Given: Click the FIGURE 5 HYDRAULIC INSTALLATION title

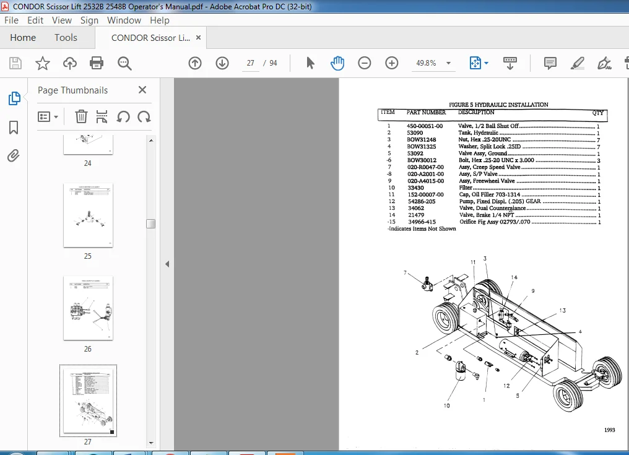Looking at the screenshot, I should [498, 105].
